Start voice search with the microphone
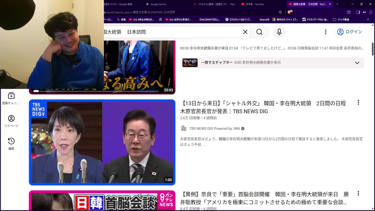375x211 pixels. (279, 32)
